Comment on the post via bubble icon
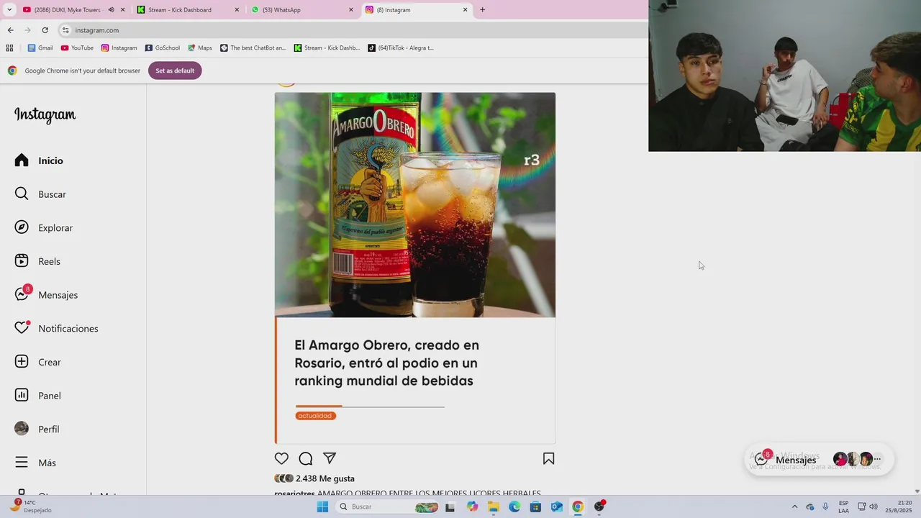This screenshot has width=921, height=518. tap(306, 458)
